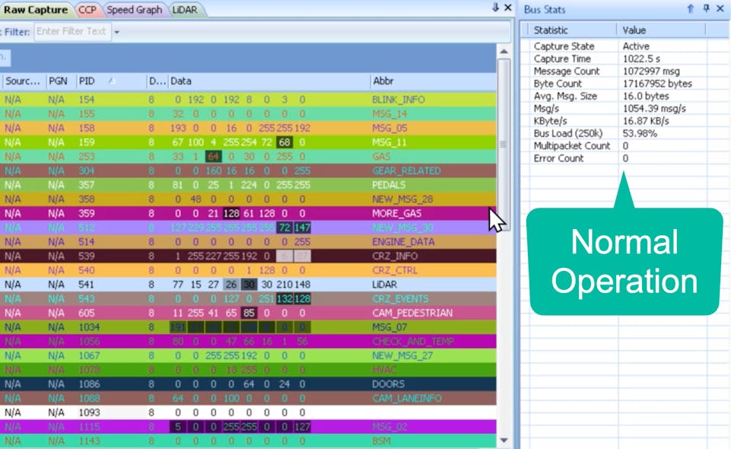This screenshot has height=449, width=731.
Task: Click the Value column header in Bus Stats
Action: pos(661,30)
